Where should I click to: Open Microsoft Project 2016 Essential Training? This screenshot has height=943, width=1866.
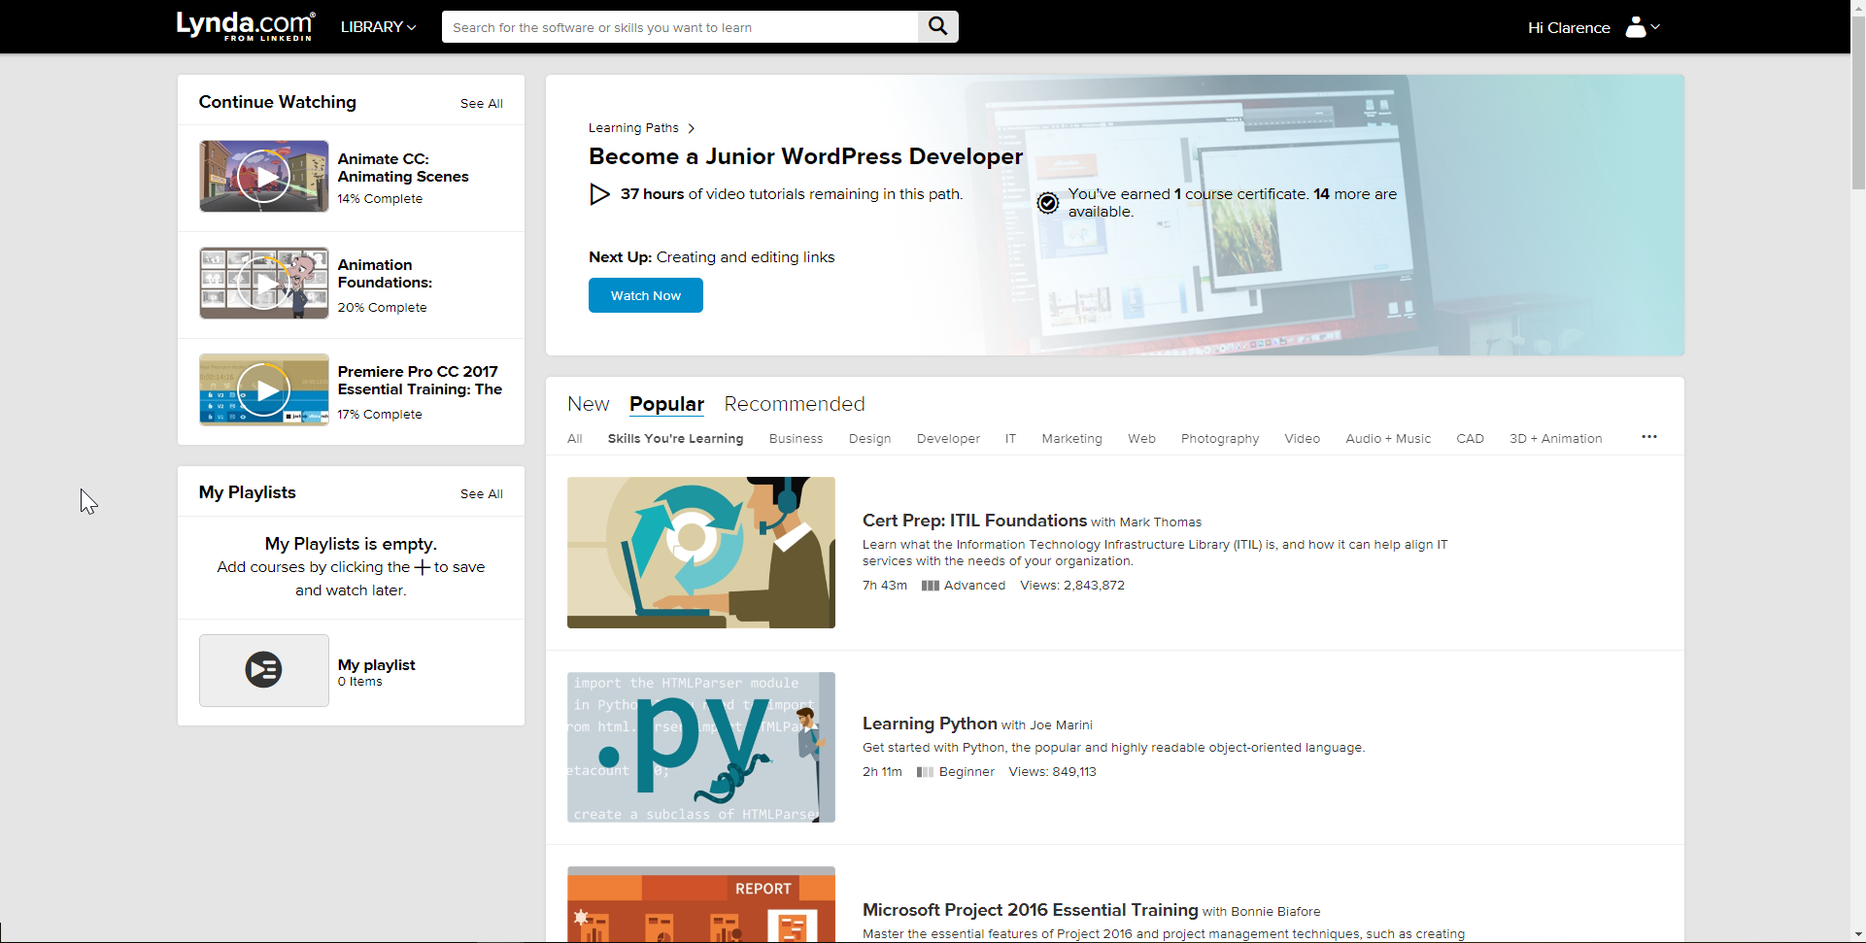(1030, 910)
